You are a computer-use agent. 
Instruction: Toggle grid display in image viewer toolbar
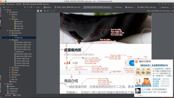tap(41, 11)
